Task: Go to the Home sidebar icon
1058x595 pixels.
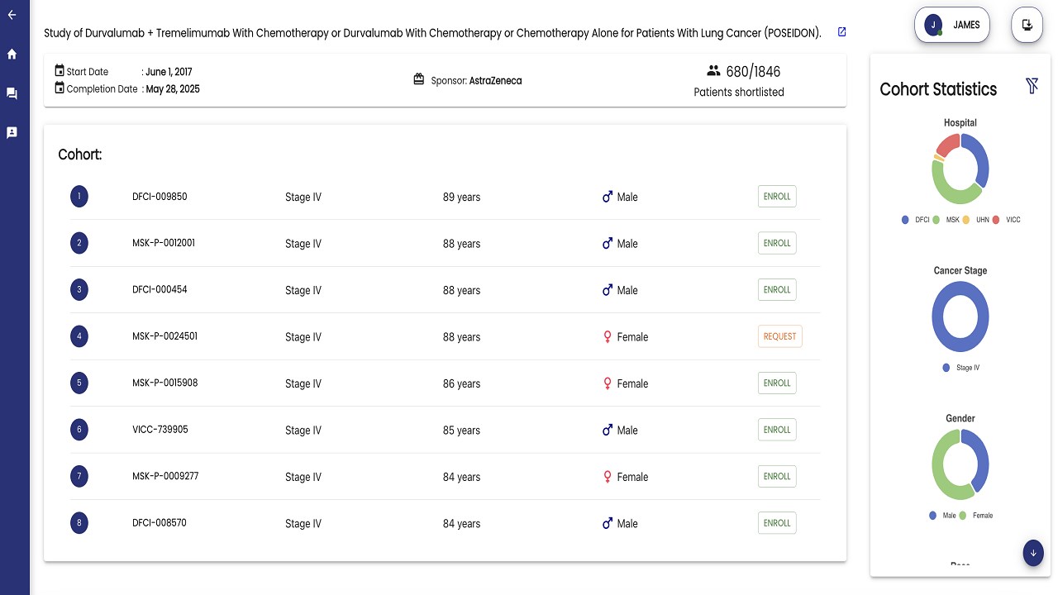Action: (12, 55)
